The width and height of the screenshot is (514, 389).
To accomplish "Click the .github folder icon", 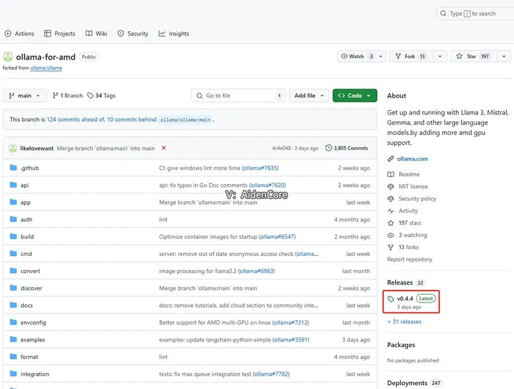I will 13,168.
